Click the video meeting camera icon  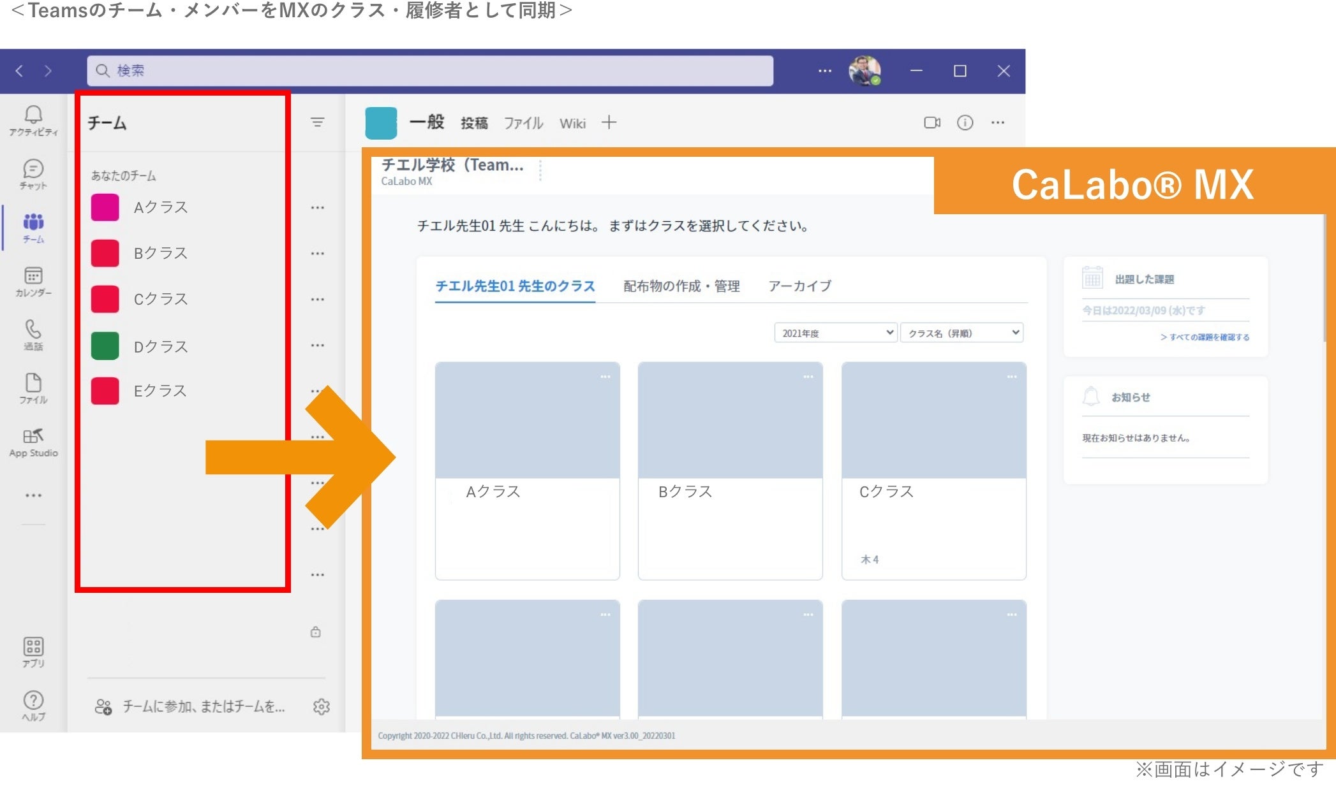[931, 122]
